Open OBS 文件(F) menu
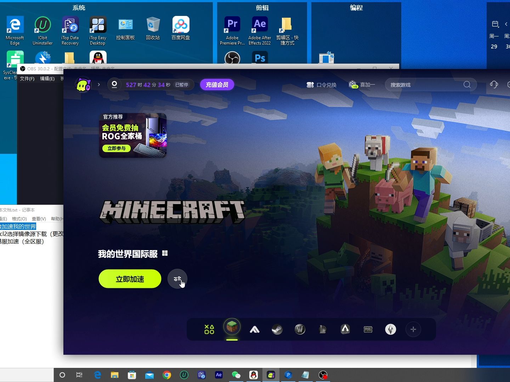 click(27, 79)
